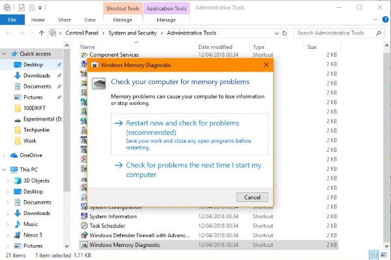Viewport: 391px width, 260px height.
Task: Open Pictures under Quick access
Action: (x=33, y=97)
